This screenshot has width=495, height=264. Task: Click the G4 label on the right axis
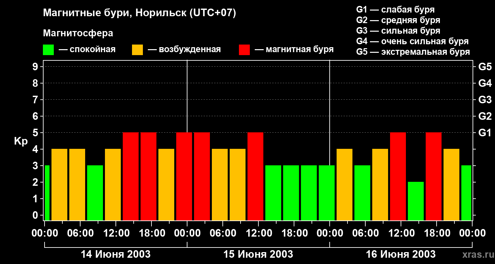(485, 83)
